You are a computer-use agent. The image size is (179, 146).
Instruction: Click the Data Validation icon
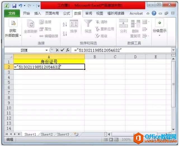[x=145, y=22]
